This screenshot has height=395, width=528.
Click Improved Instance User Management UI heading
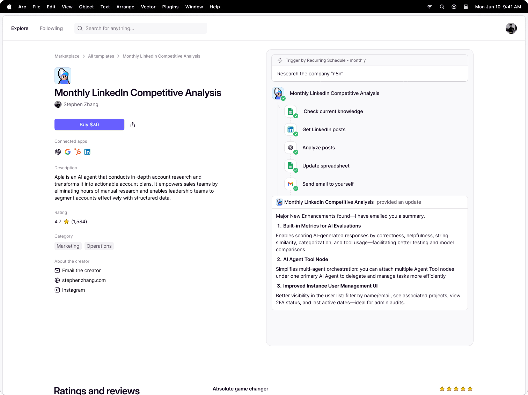330,286
